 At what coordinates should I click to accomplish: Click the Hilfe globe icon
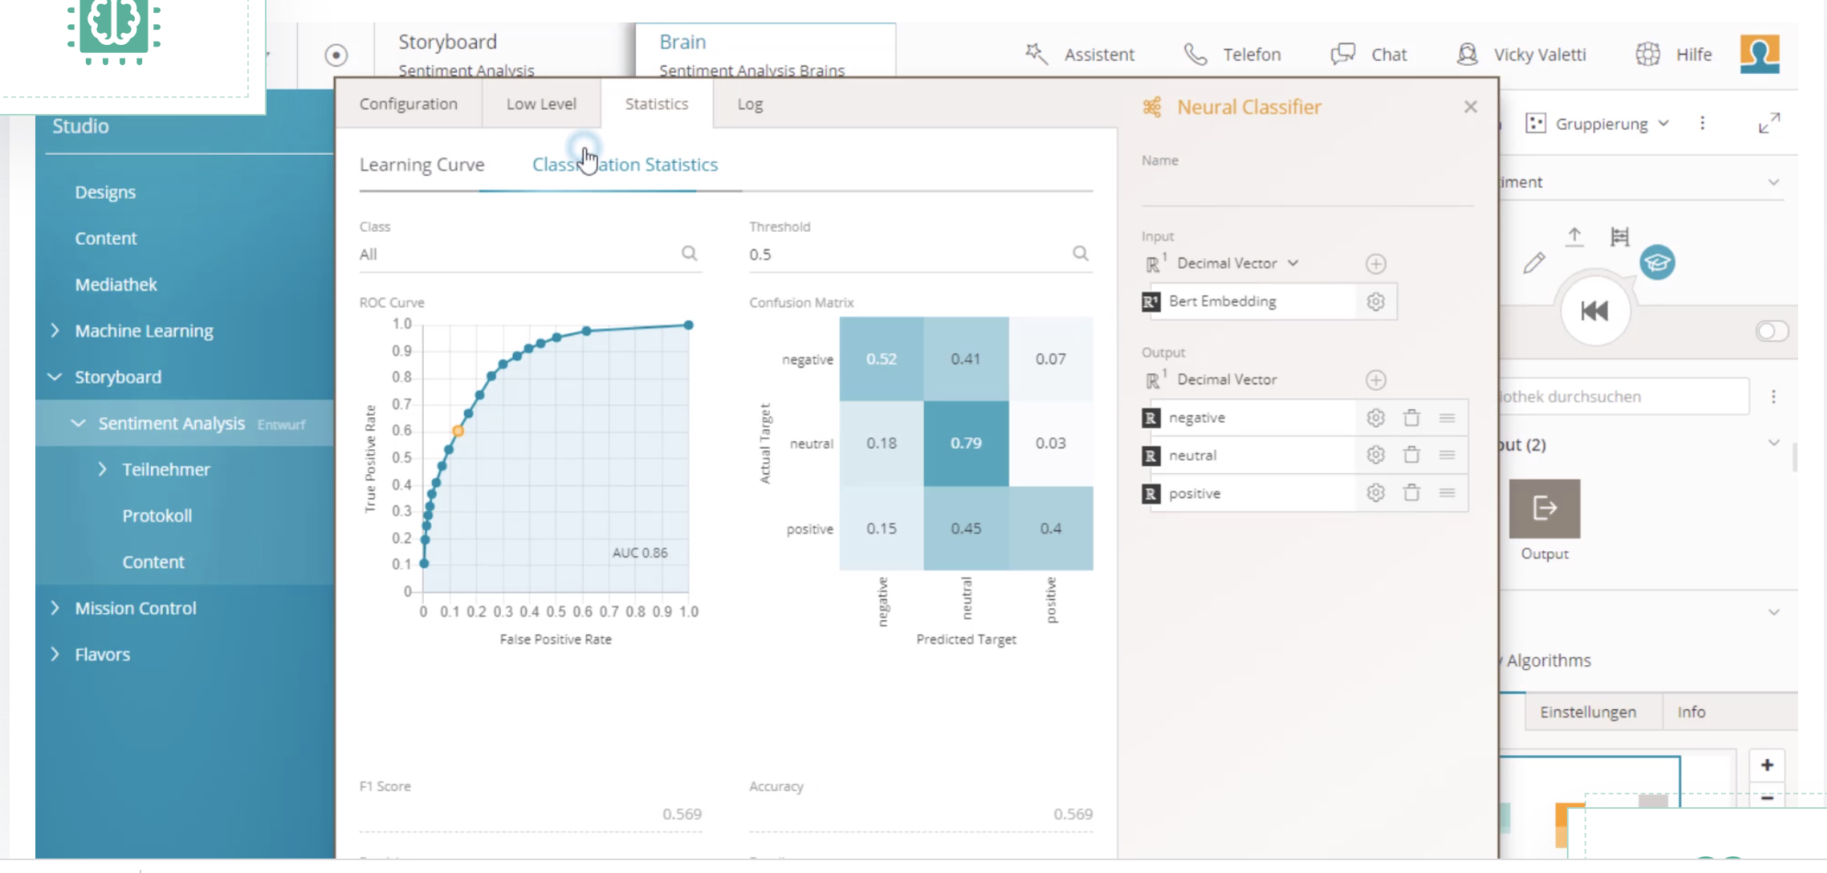[1646, 54]
